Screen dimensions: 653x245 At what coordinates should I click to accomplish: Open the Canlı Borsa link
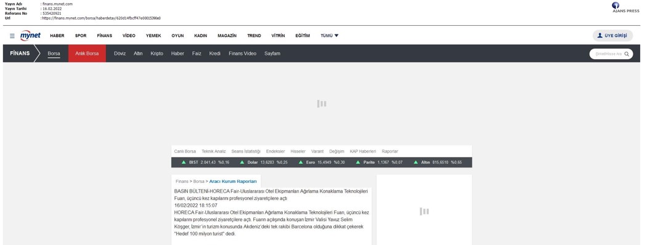(x=185, y=151)
